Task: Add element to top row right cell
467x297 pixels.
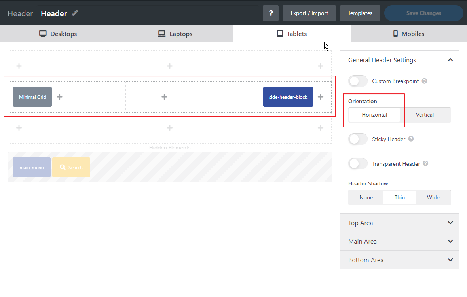Action: [x=321, y=66]
